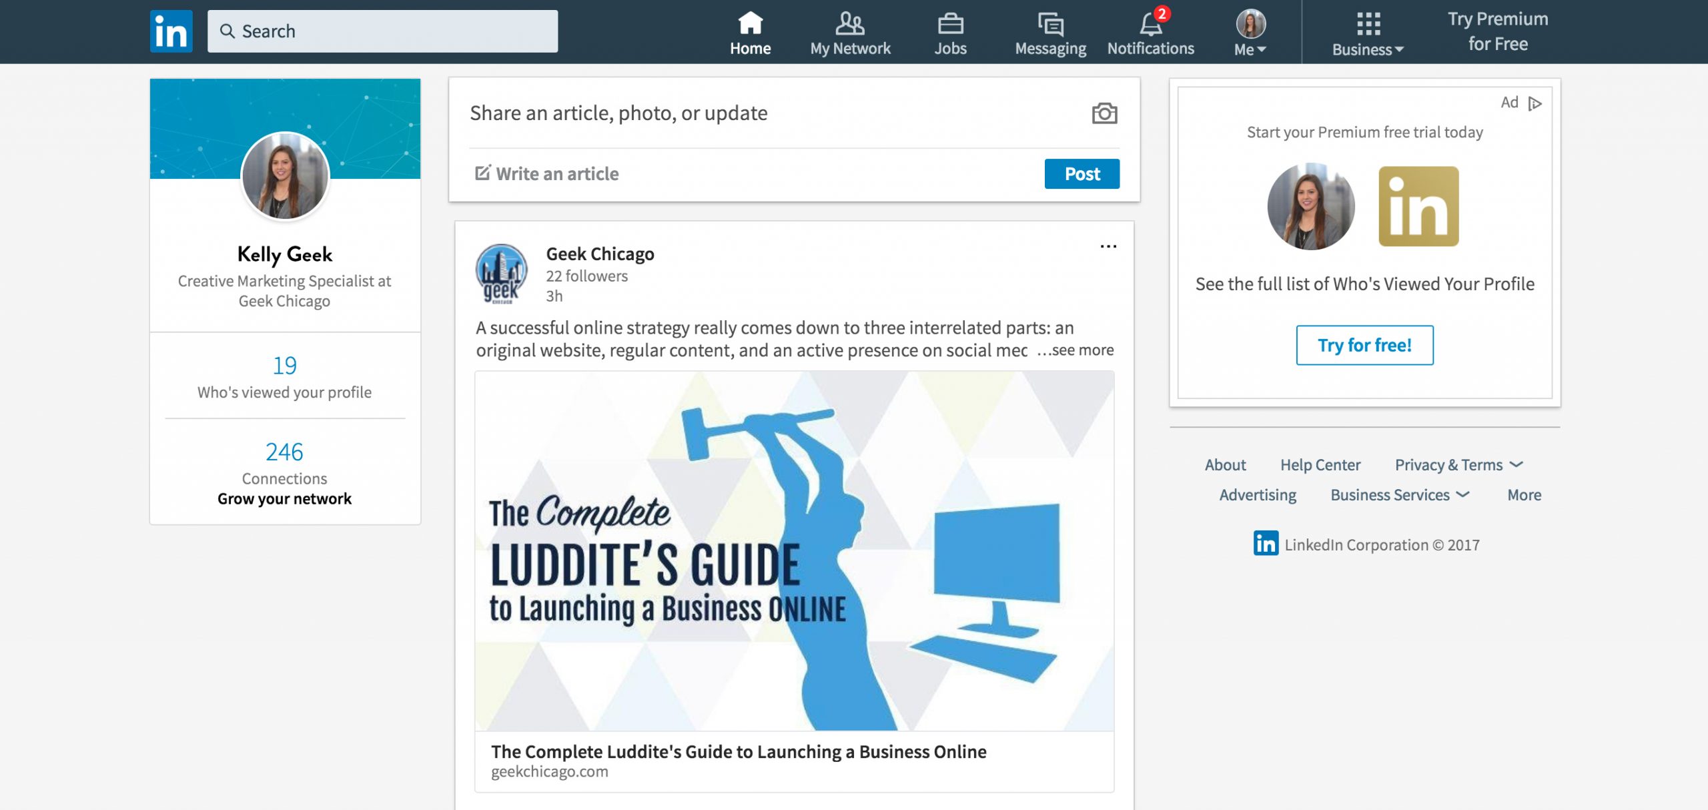Open the Jobs briefcase icon
Screen dimensions: 1708x810
(950, 24)
